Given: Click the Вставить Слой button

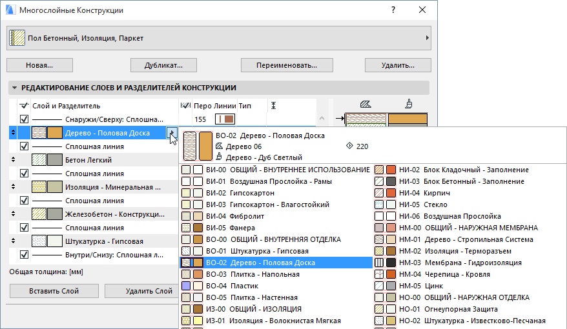Looking at the screenshot, I should [x=54, y=291].
